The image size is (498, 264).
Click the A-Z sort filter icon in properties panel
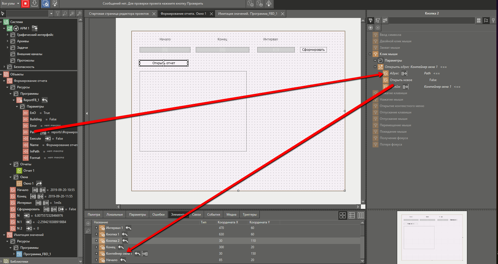pos(378,20)
